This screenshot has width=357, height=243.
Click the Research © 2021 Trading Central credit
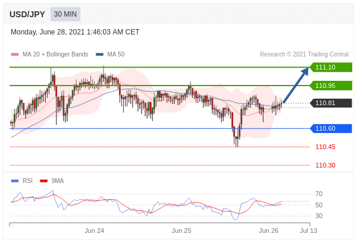point(304,54)
